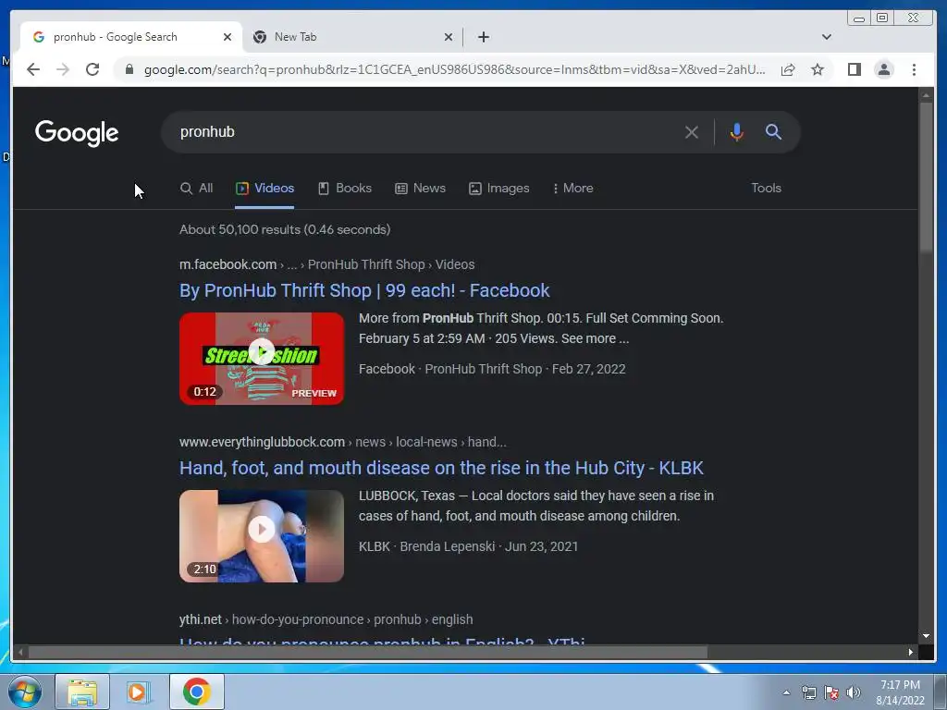Click www.everythinglubbock.com breadcrumb URL
Screen dimensions: 947x710
(262, 442)
